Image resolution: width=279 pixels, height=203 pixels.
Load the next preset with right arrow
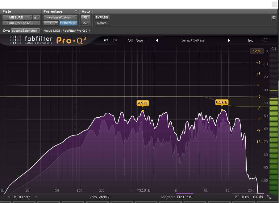tap(229, 40)
